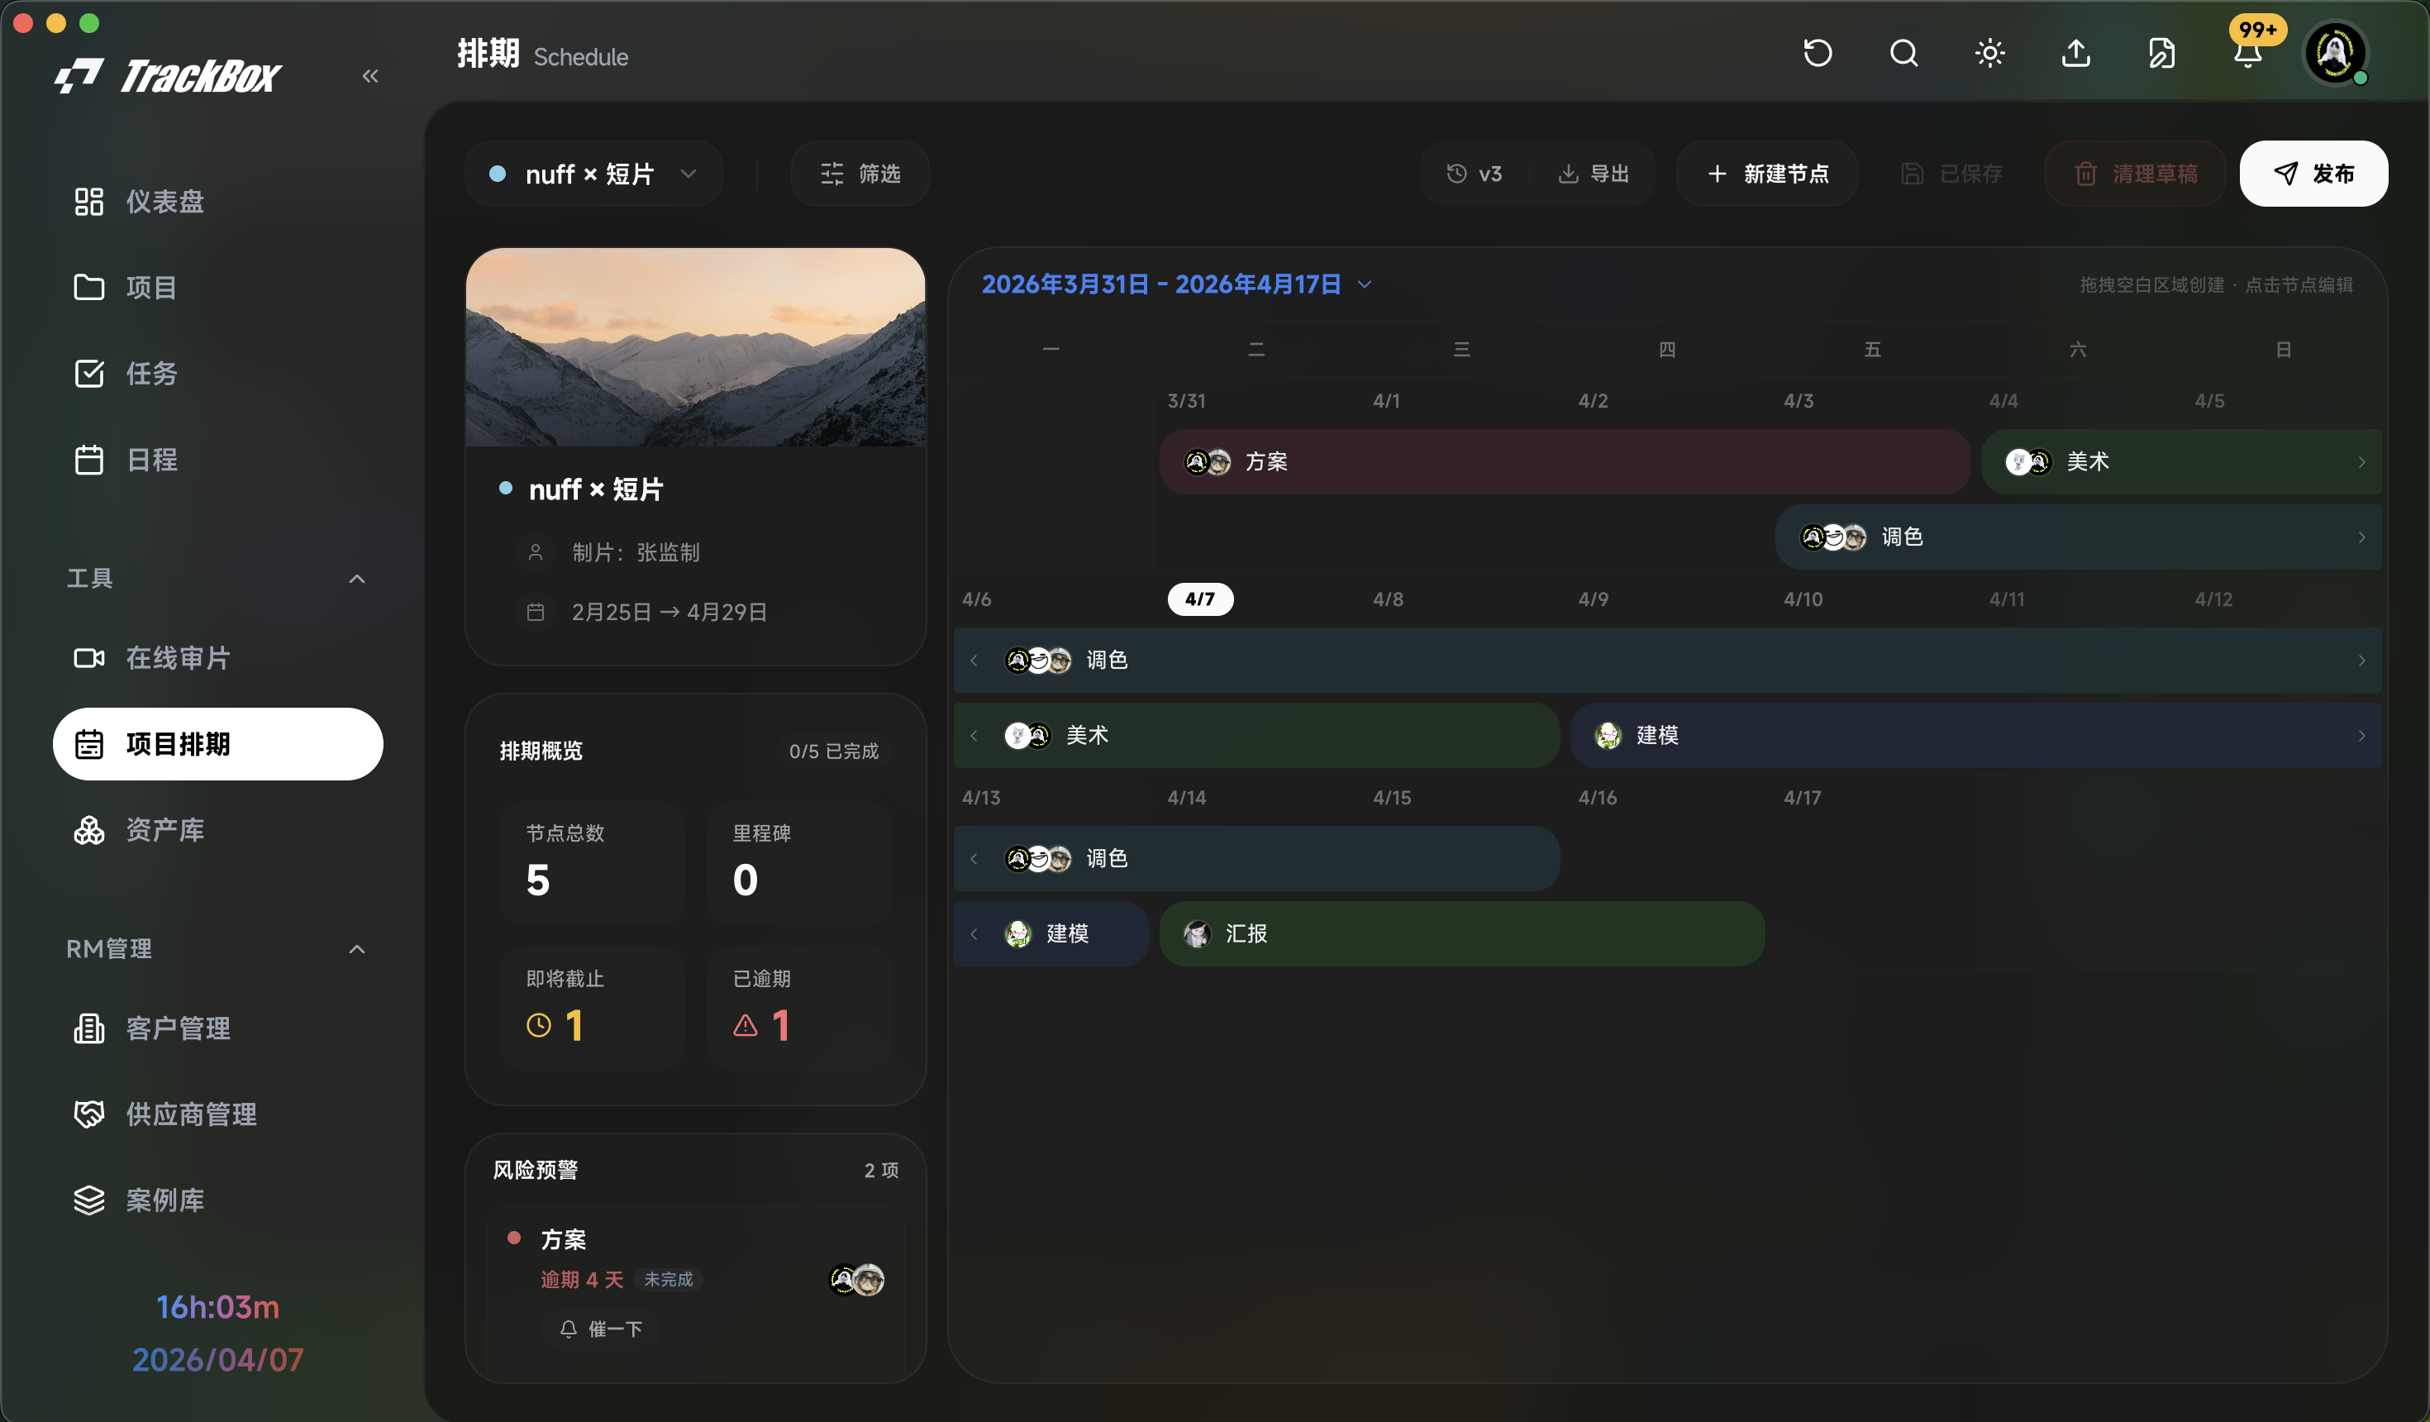Click the 里程碑 0 stat card
The image size is (2430, 1422).
coord(798,863)
